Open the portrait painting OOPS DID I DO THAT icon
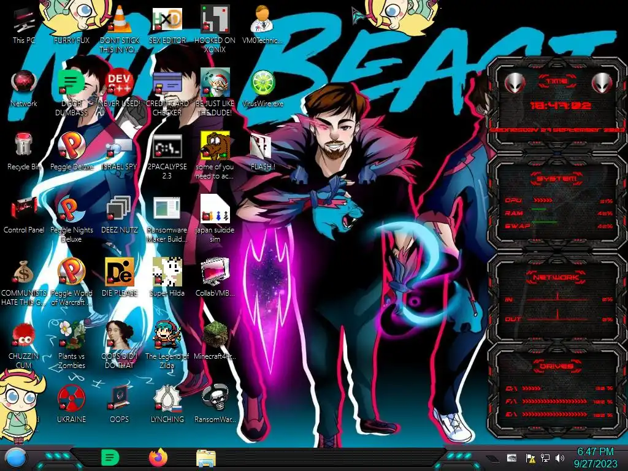Image resolution: width=628 pixels, height=471 pixels. click(x=120, y=335)
